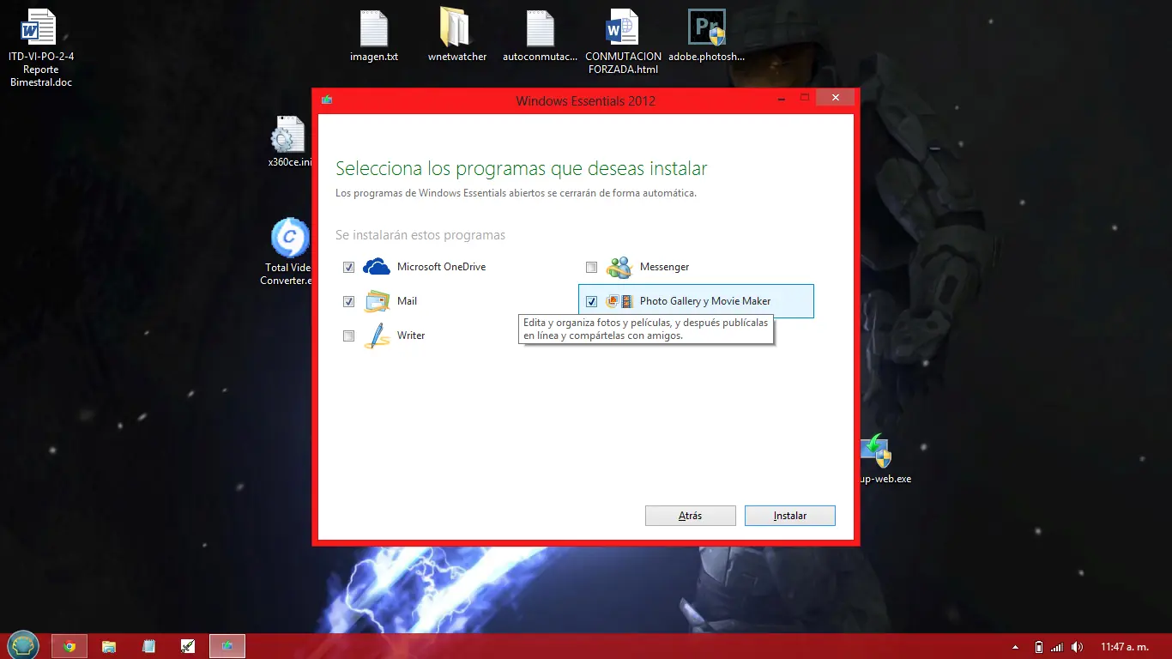Open the network signal tray icon
The height and width of the screenshot is (659, 1172).
1057,647
